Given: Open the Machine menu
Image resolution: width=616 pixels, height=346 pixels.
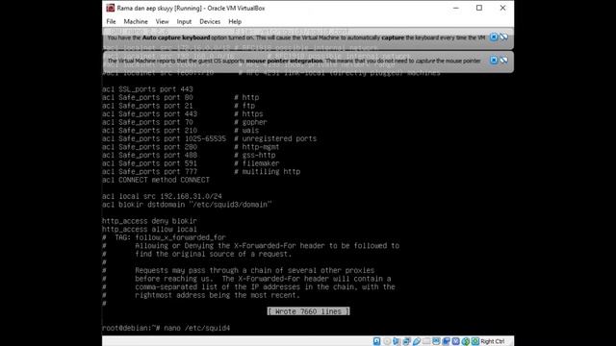Looking at the screenshot, I should pos(136,21).
